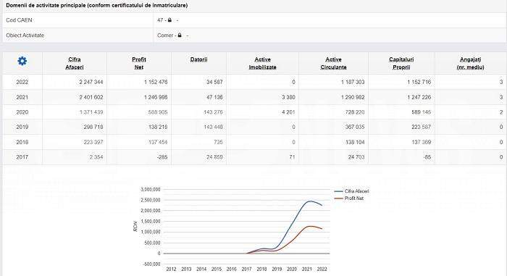This screenshot has height=276, width=507.
Task: Click the Capitaluri Proprii column header
Action: pyautogui.click(x=401, y=64)
